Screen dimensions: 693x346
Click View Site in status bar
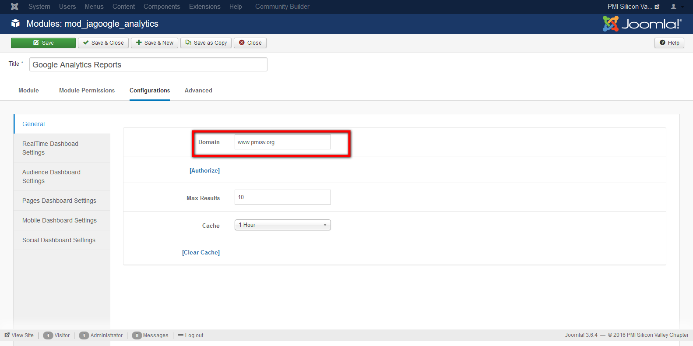(19, 335)
